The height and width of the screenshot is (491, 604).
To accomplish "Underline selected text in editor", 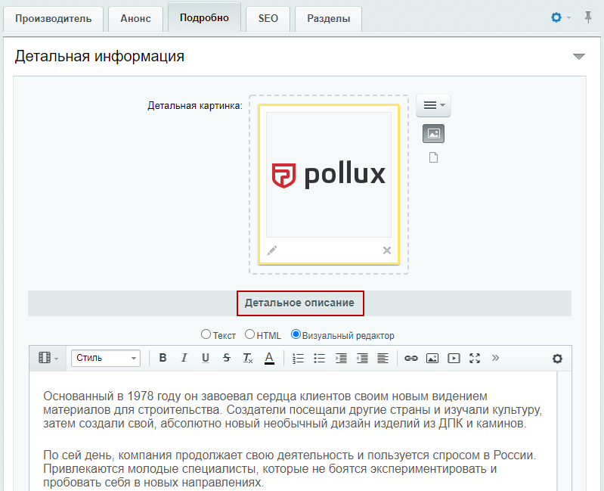I will coord(206,358).
